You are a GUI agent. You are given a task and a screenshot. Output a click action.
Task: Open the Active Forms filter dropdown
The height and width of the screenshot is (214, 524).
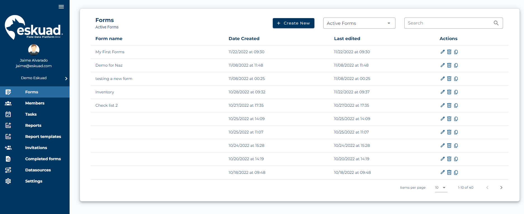click(x=359, y=23)
